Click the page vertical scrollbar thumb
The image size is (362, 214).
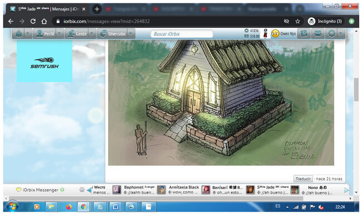[x=356, y=90]
